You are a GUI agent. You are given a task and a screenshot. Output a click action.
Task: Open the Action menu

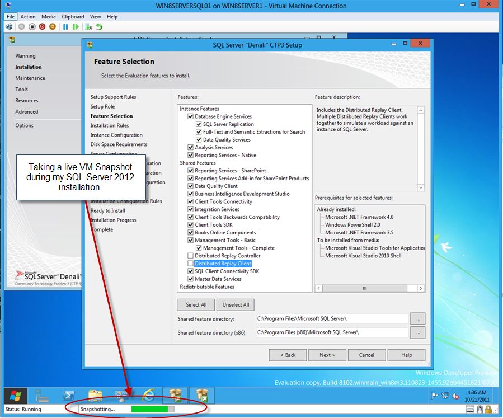coord(28,17)
